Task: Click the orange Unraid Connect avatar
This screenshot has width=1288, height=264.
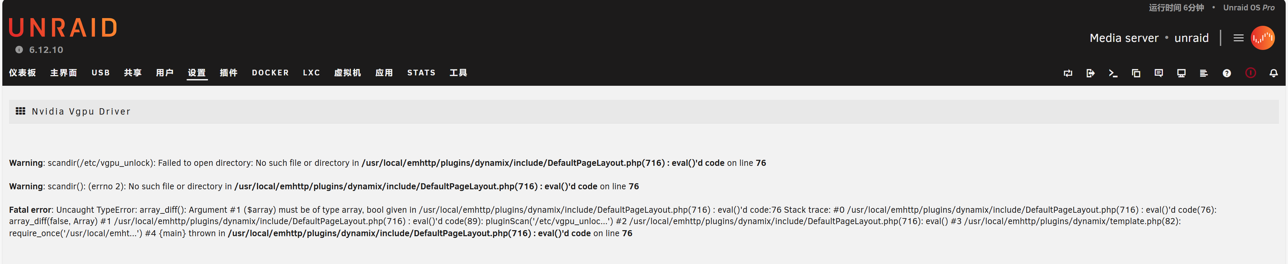Action: [x=1262, y=38]
